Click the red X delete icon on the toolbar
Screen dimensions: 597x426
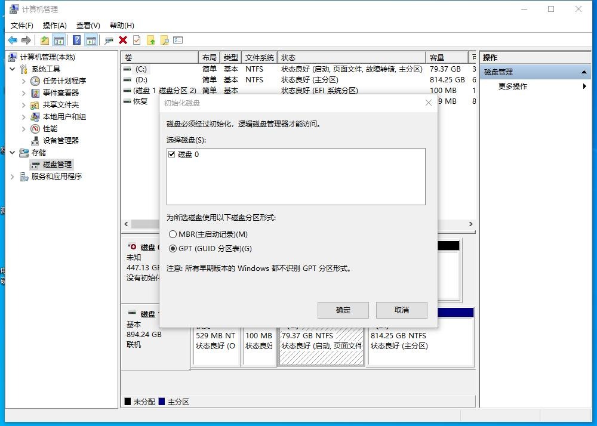click(x=123, y=40)
